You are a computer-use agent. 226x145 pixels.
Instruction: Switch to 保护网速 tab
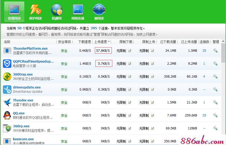click(36, 12)
